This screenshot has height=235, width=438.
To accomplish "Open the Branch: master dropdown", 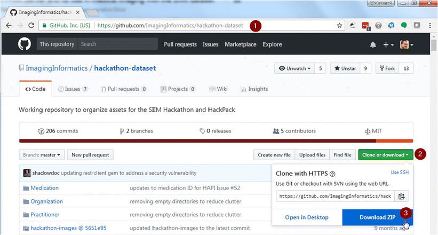I will (42, 155).
